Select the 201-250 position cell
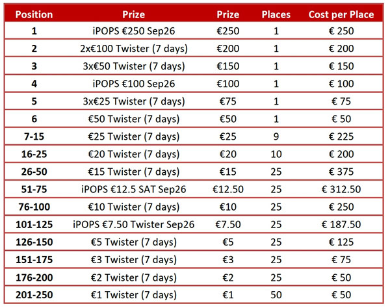The image size is (390, 308). (34, 295)
